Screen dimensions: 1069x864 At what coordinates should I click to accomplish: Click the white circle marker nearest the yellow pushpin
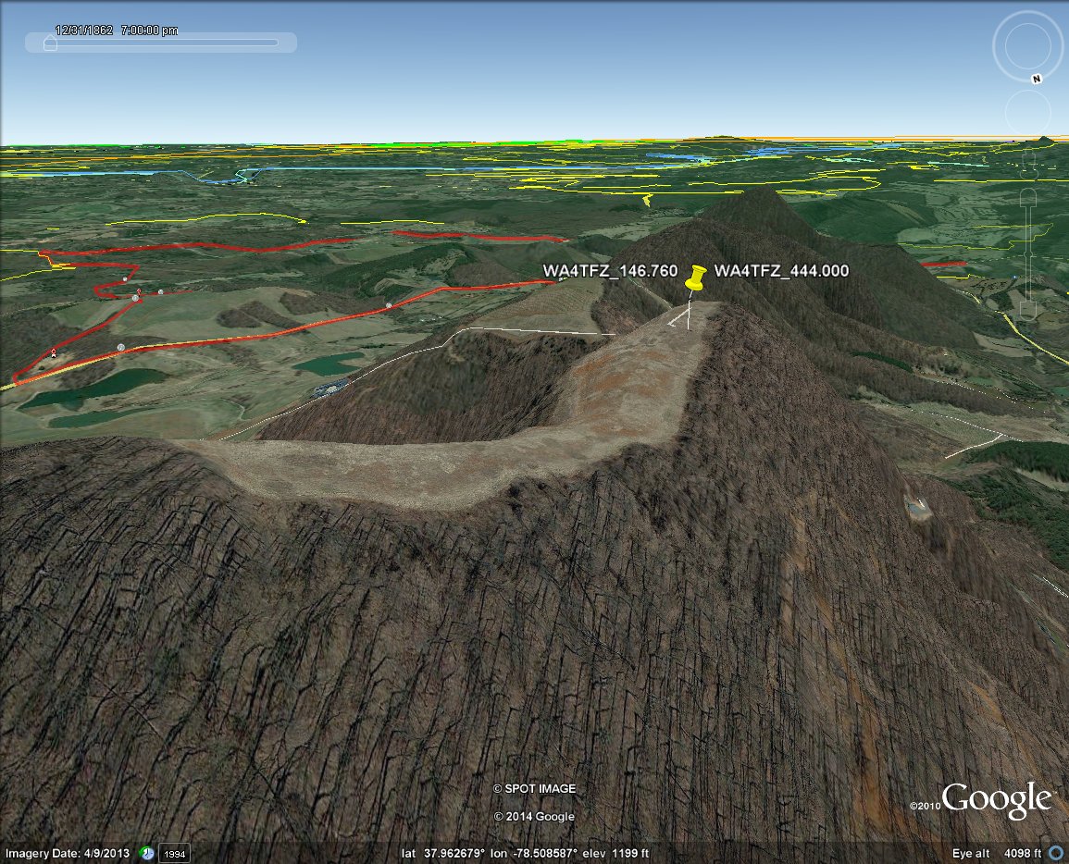coord(390,305)
